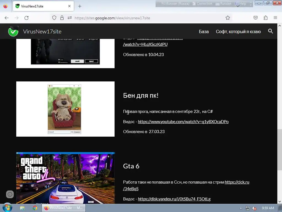Image resolution: width=282 pixels, height=212 pixels.
Task: Click the 'Обновлено в 10.04.23' text
Action: (x=143, y=55)
